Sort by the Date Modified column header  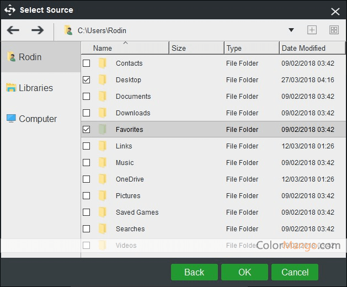pos(303,48)
